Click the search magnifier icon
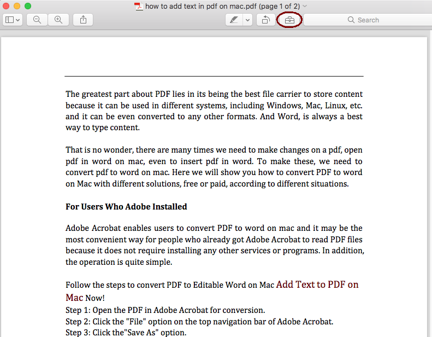This screenshot has height=337, width=432. tap(351, 20)
